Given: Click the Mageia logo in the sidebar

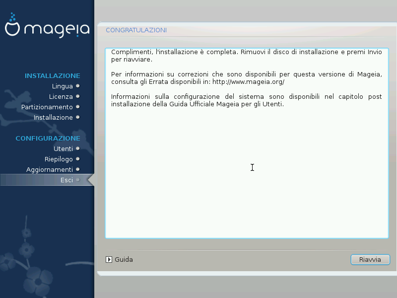Looking at the screenshot, I should (x=47, y=25).
